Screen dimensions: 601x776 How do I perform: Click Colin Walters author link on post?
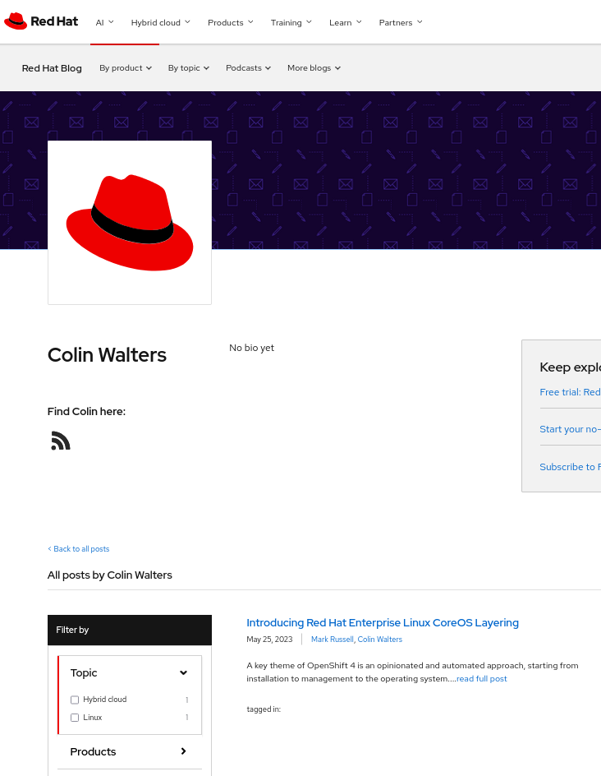coord(380,640)
